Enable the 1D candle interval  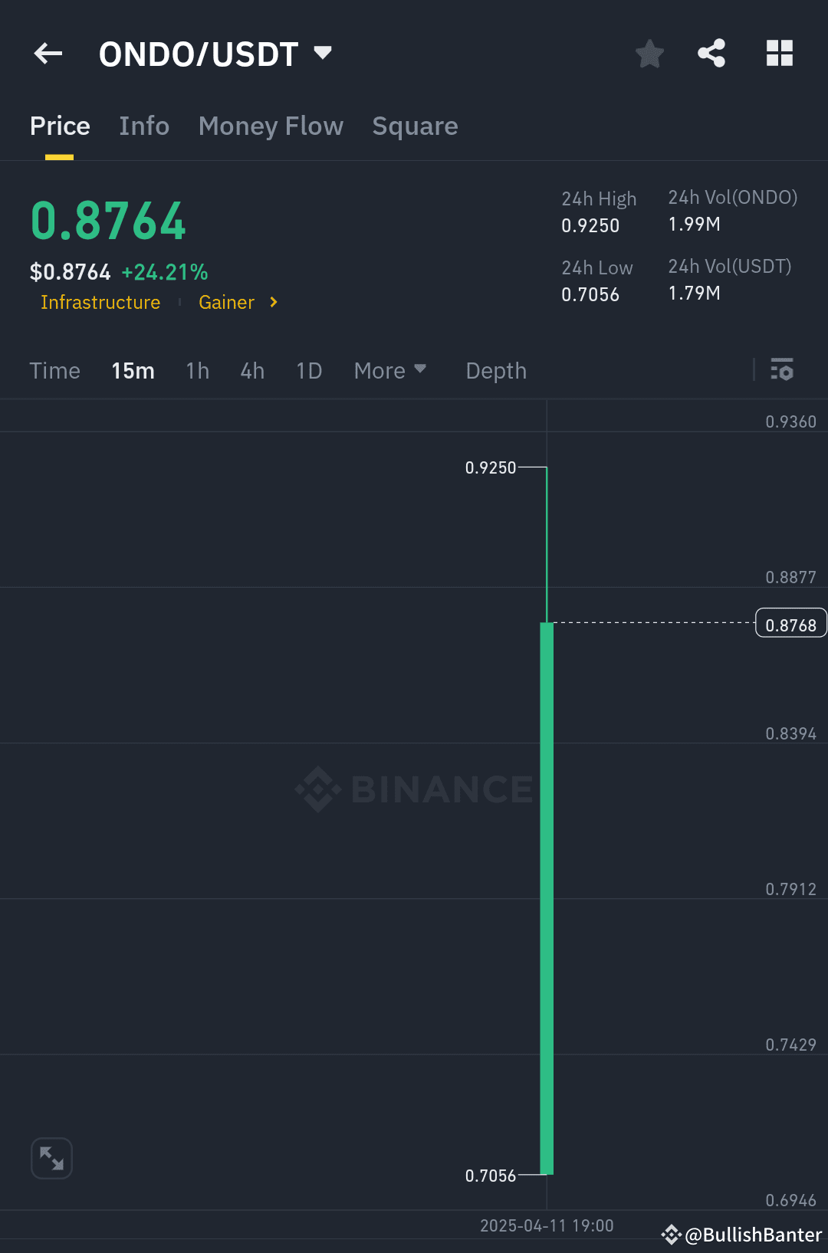[308, 370]
